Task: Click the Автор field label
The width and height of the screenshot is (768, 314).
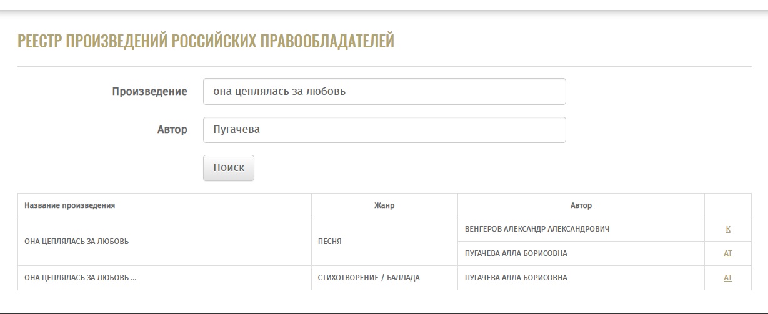Action: [172, 130]
